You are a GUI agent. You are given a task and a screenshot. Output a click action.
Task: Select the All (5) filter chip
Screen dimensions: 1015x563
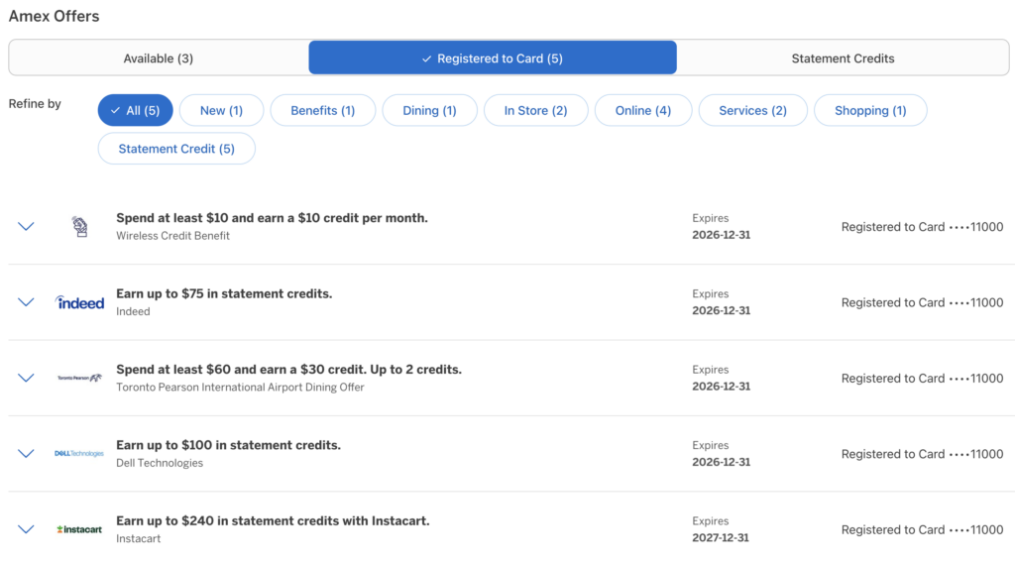(135, 111)
